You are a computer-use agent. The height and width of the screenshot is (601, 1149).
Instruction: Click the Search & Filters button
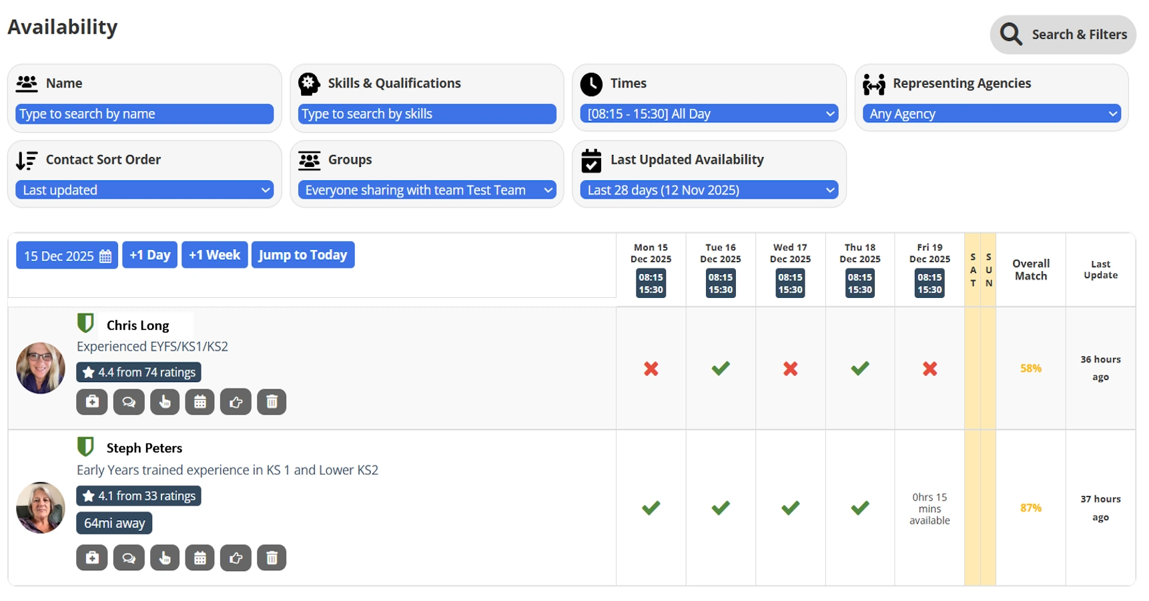1063,35
